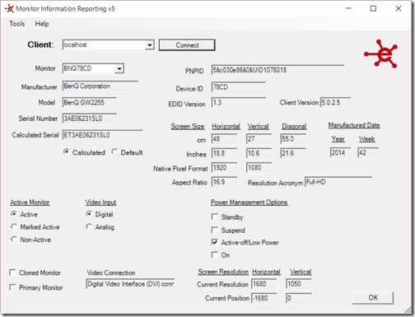Click the Serial Number field
The image size is (415, 317).
(90, 119)
